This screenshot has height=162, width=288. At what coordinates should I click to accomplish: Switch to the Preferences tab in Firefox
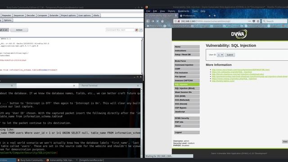(x=195, y=16)
